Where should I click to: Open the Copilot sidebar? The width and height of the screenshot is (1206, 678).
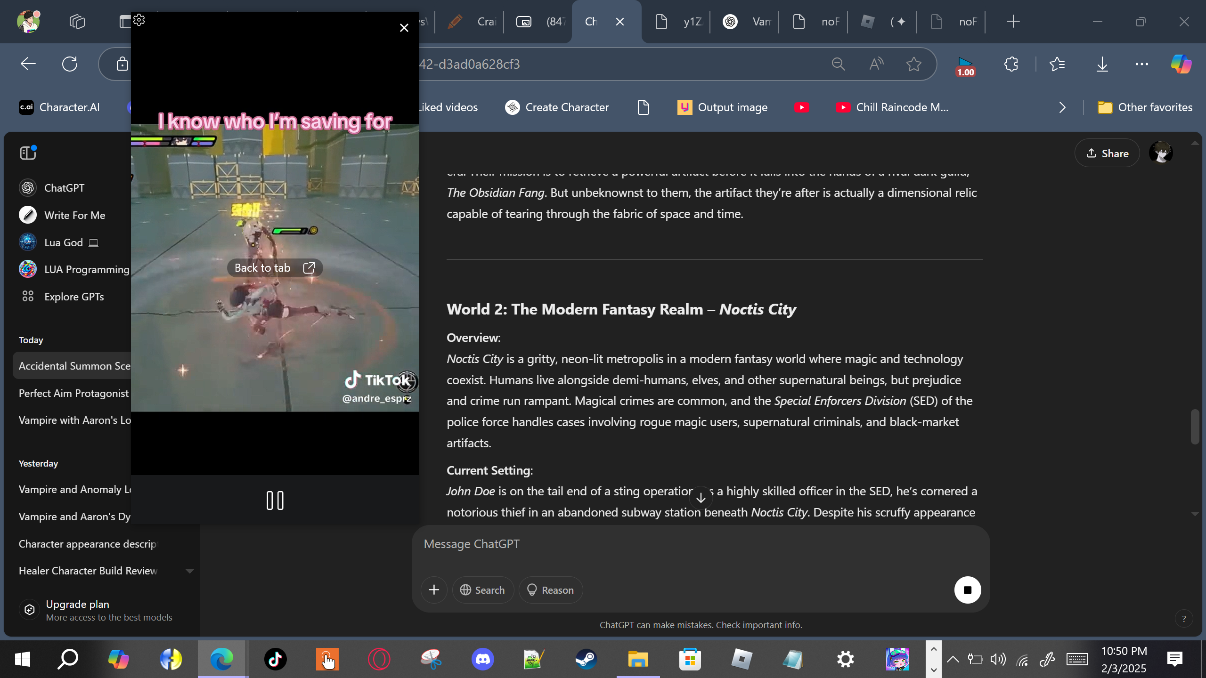[1181, 64]
